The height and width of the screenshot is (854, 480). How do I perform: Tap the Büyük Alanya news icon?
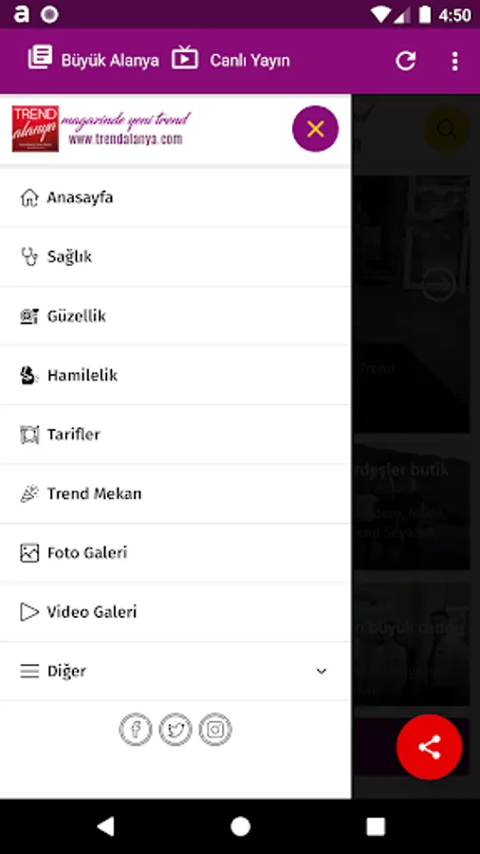click(40, 58)
